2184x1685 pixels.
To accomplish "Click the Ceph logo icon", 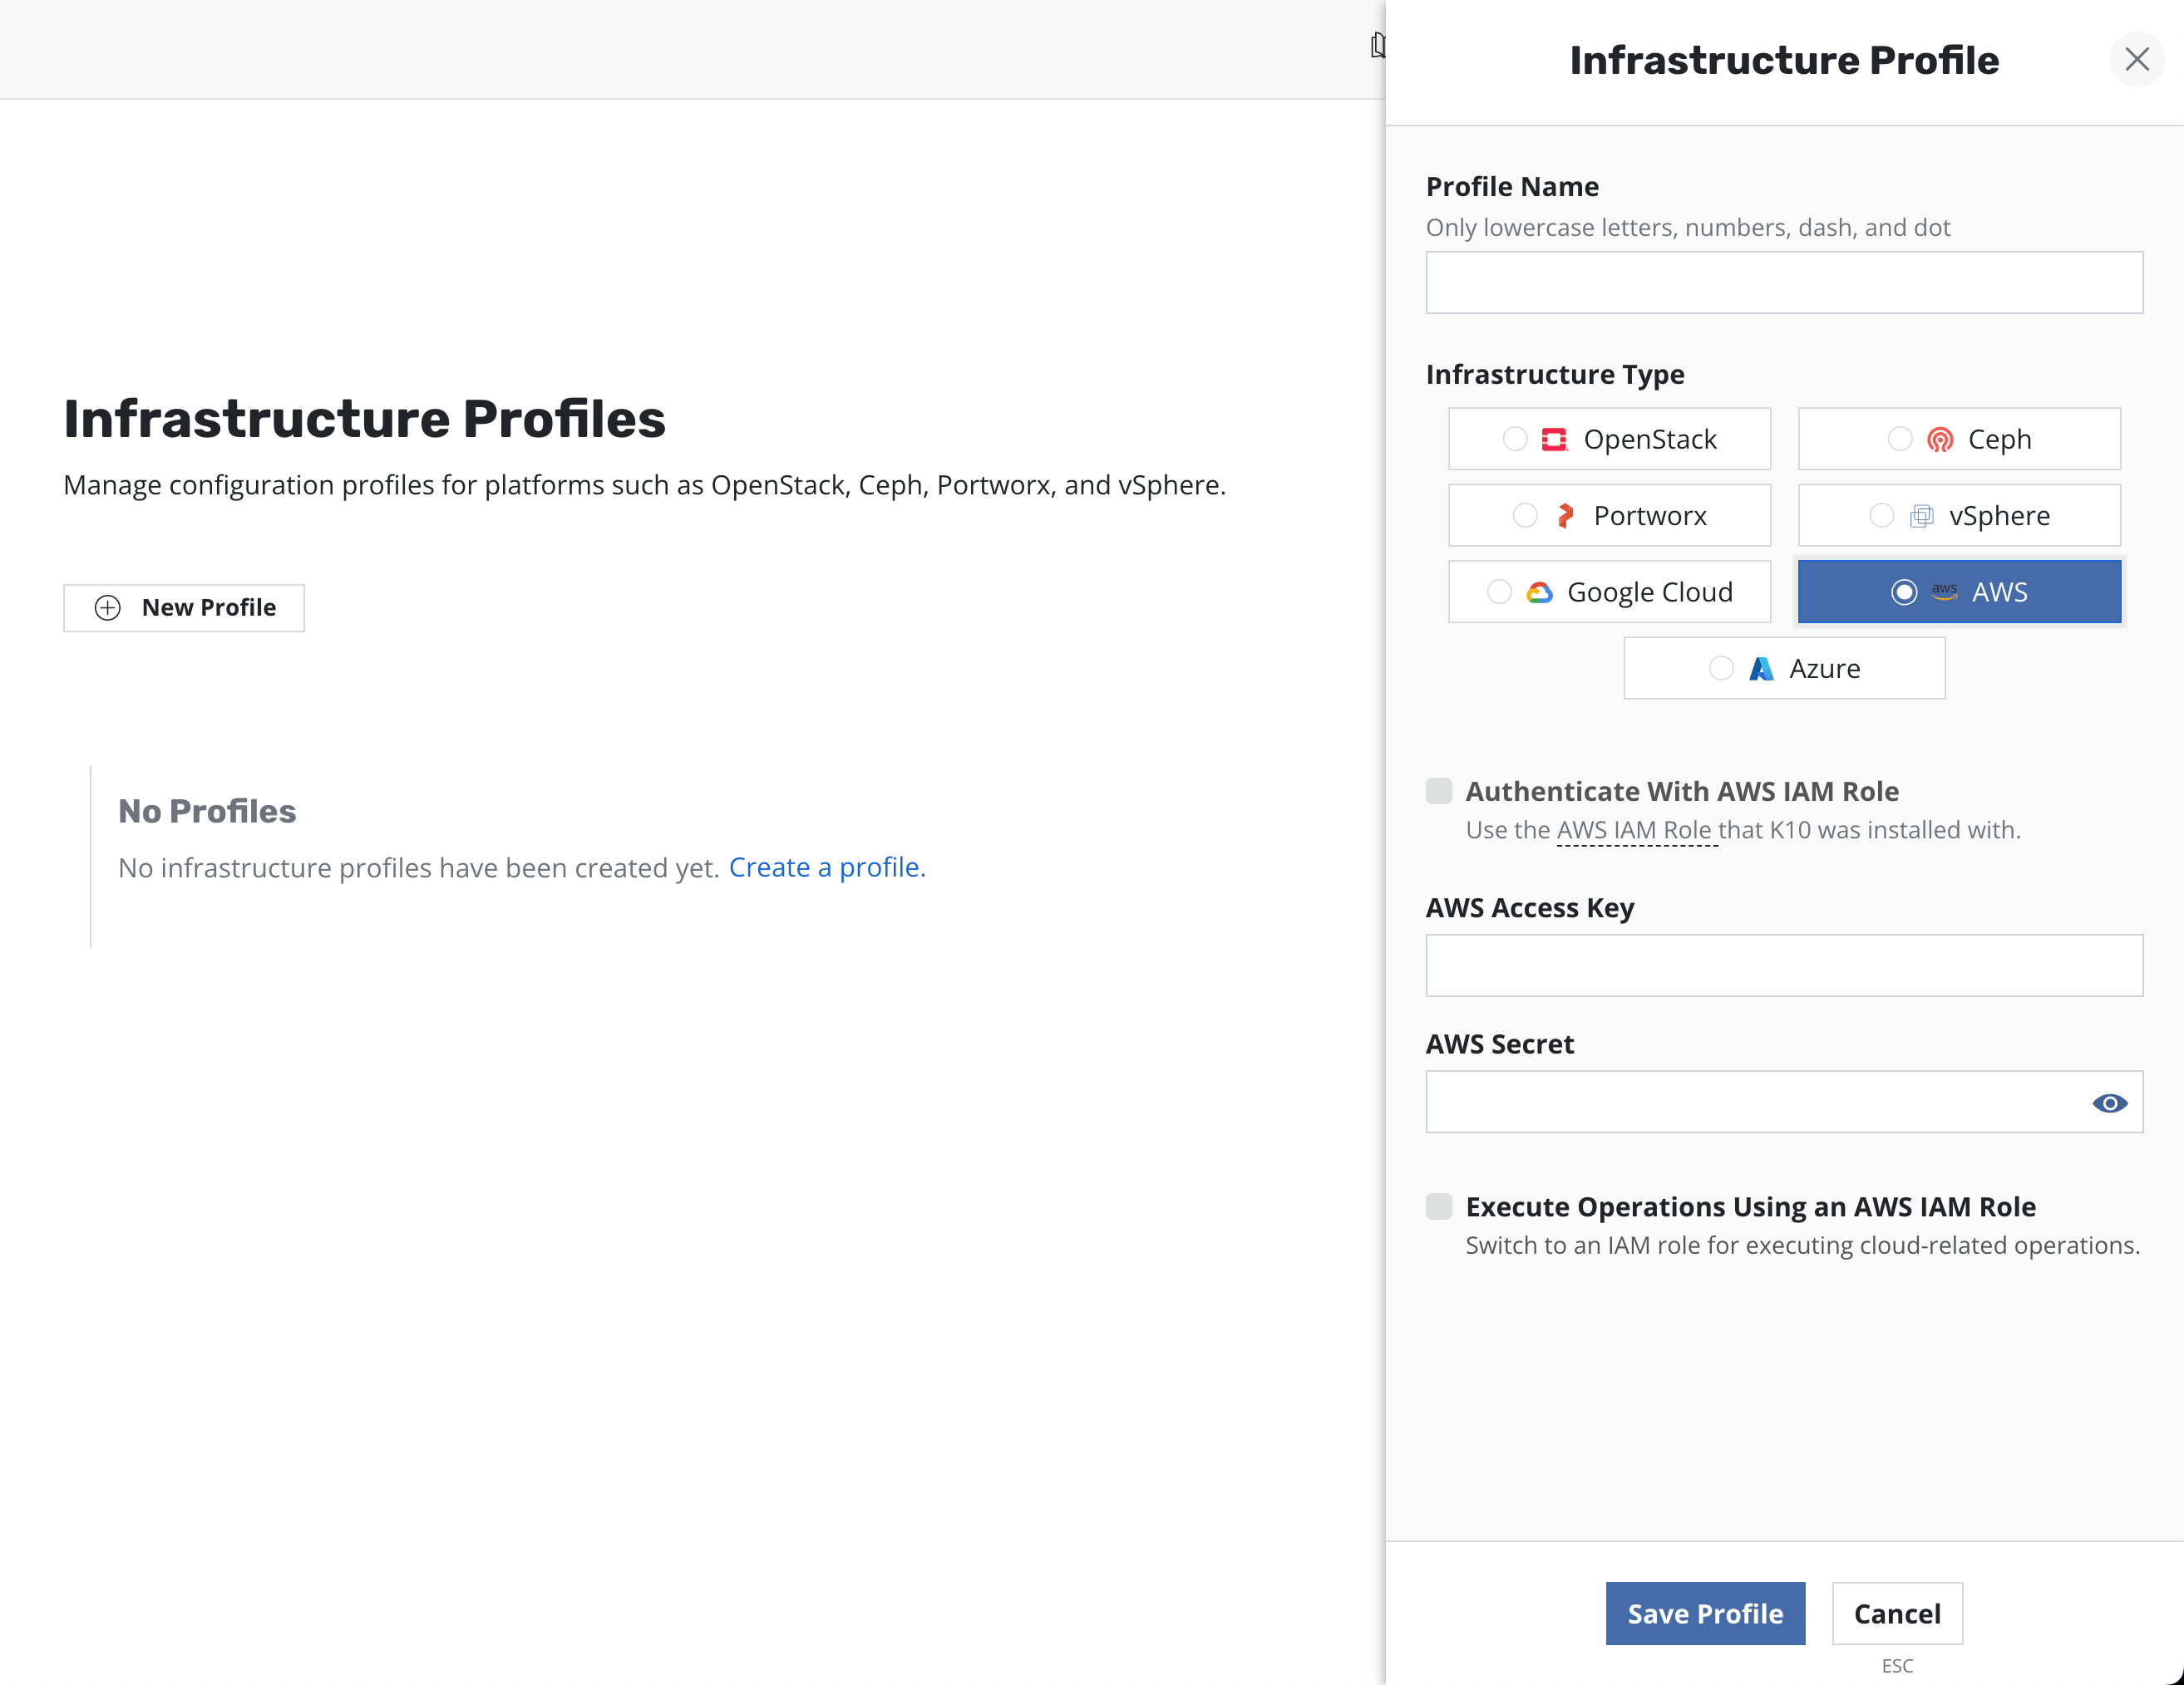I will click(x=1939, y=440).
